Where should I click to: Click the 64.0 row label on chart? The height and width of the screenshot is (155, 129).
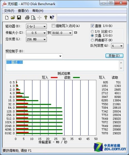(x=12, y=108)
